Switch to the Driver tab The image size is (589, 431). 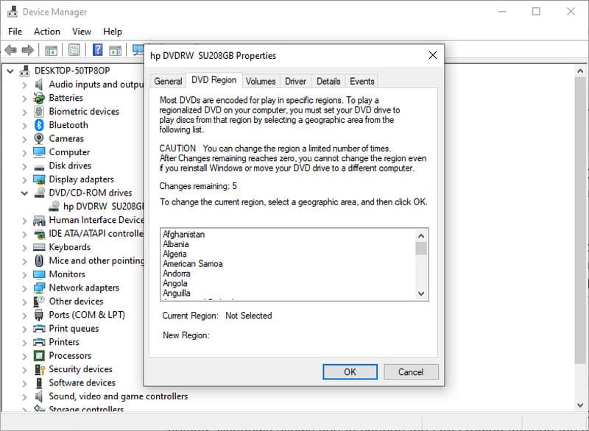(x=295, y=82)
